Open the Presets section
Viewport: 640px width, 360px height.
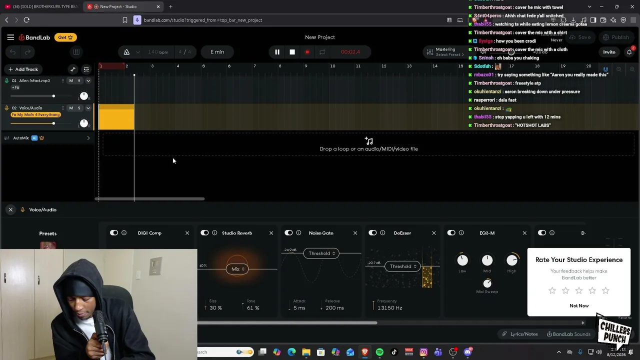(x=48, y=233)
